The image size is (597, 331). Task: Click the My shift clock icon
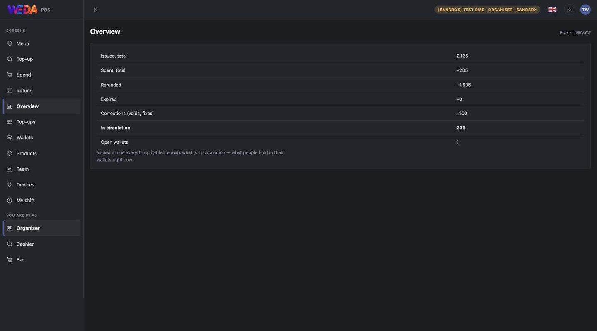(10, 201)
